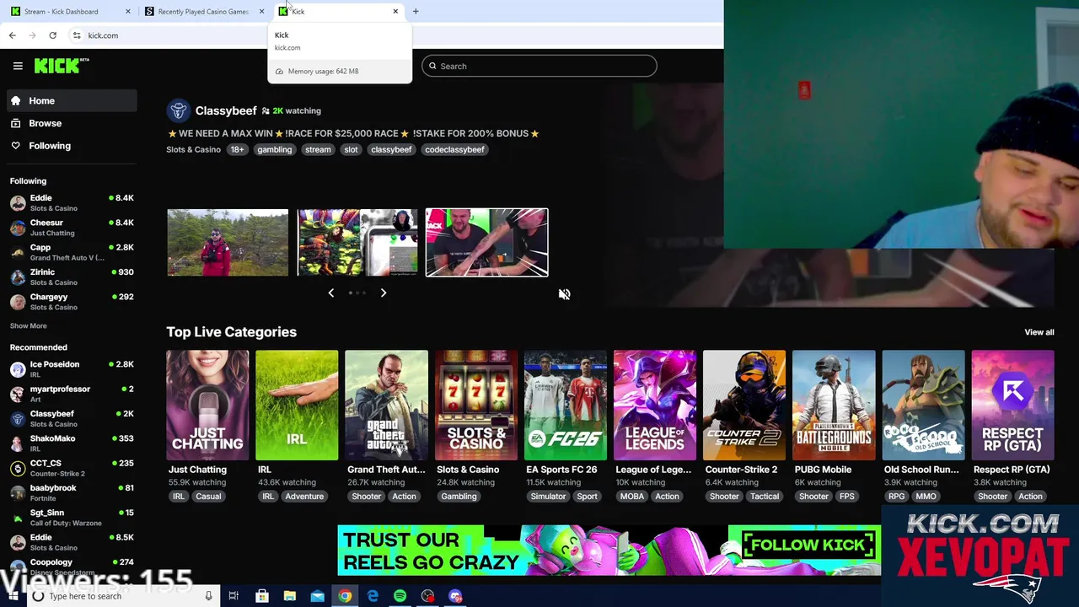Viewport: 1079px width, 607px height.
Task: Open the Classybeef channel name link
Action: coord(226,110)
